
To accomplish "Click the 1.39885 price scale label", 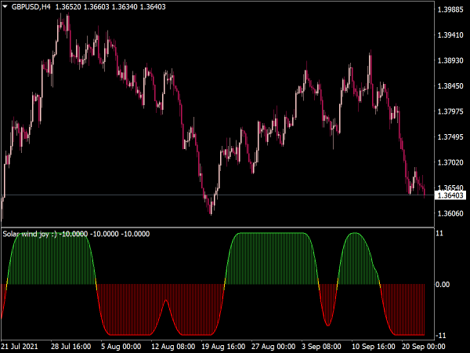I will (x=450, y=10).
